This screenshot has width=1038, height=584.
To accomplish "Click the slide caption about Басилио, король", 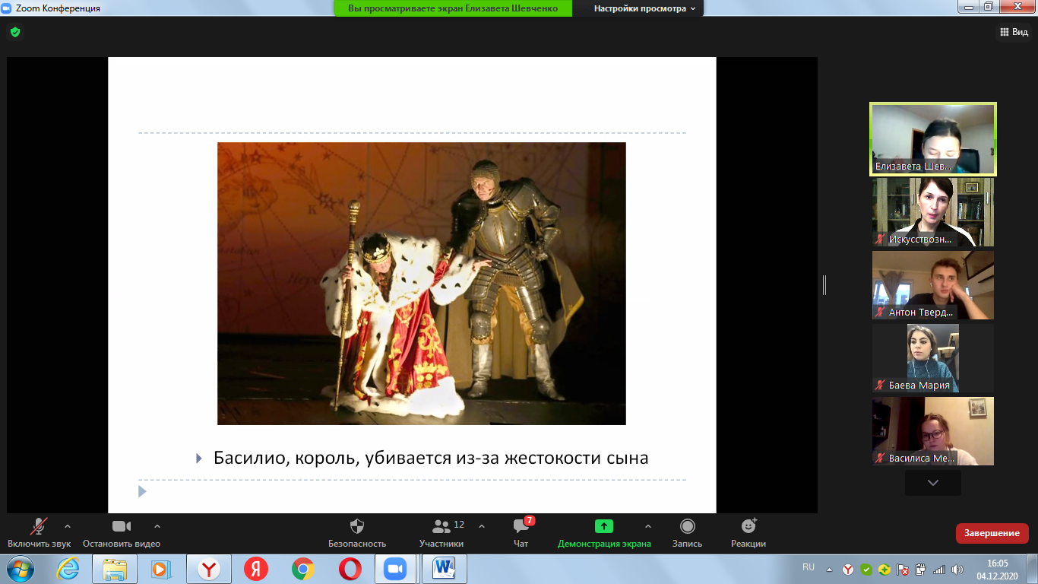I will (x=431, y=458).
